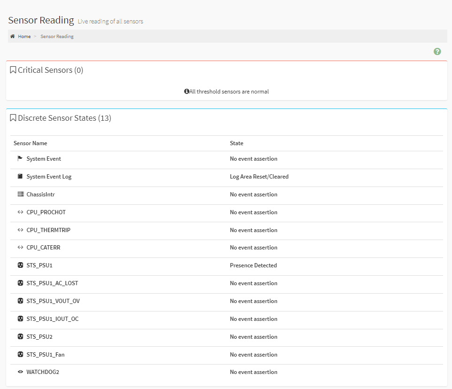Click the home icon in breadcrumb
452x389 pixels.
[13, 37]
